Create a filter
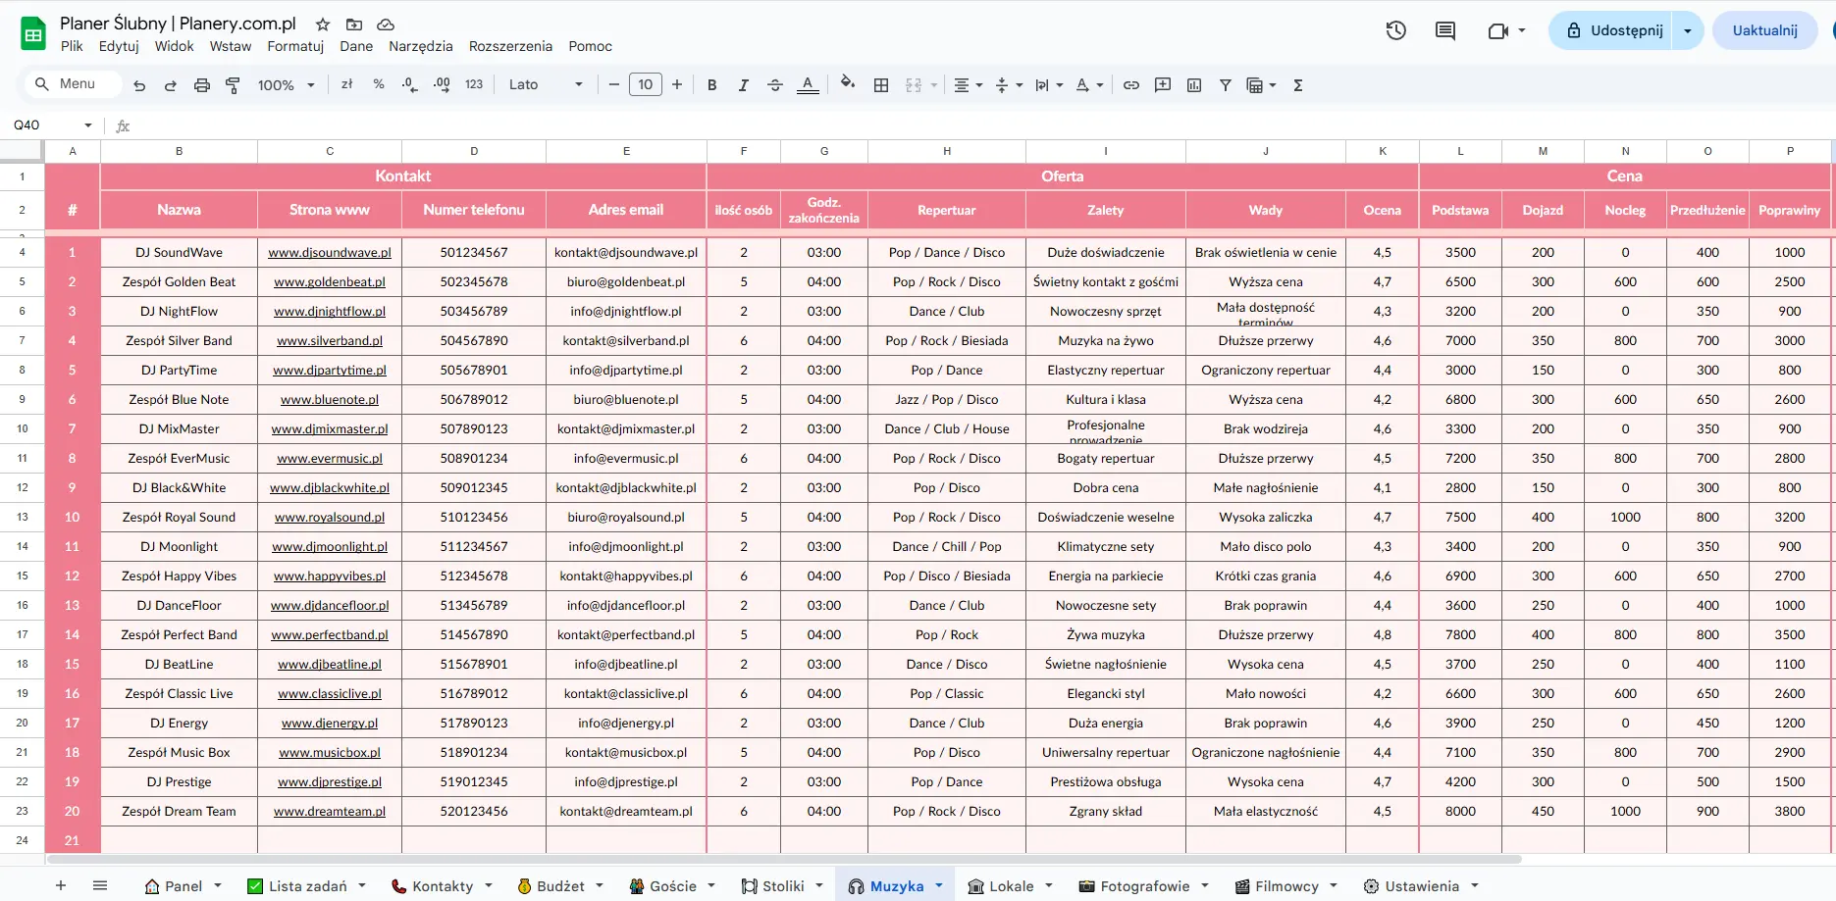Screen dimensions: 1836x901 point(1226,85)
